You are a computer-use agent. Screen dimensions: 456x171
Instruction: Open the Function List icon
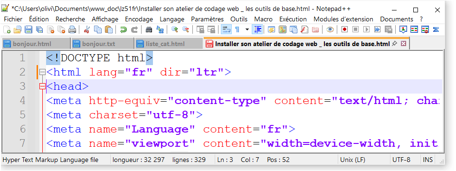point(304,29)
